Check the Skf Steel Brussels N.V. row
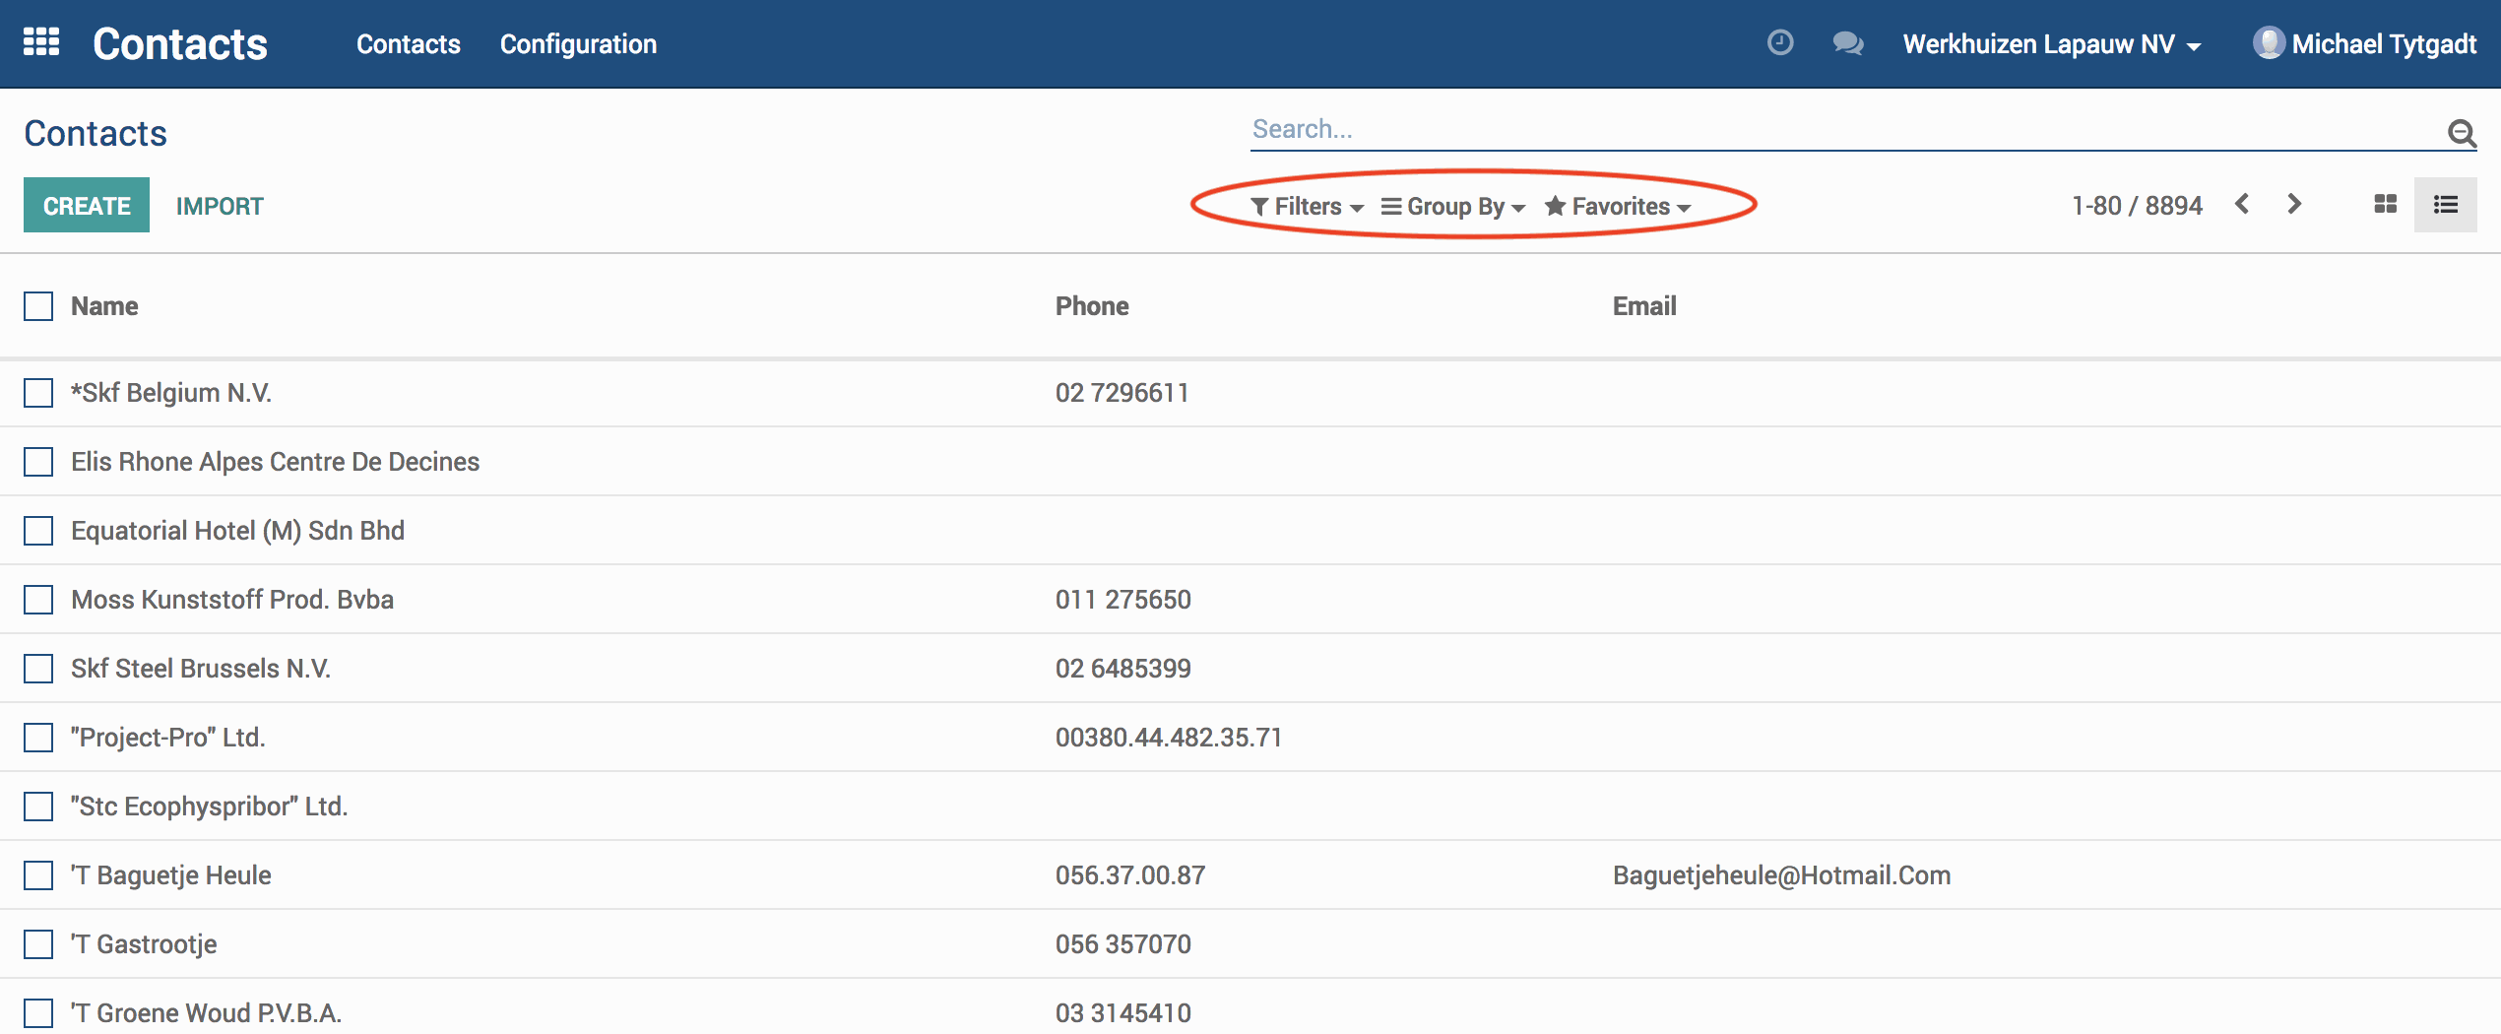The width and height of the screenshot is (2501, 1034). (38, 669)
